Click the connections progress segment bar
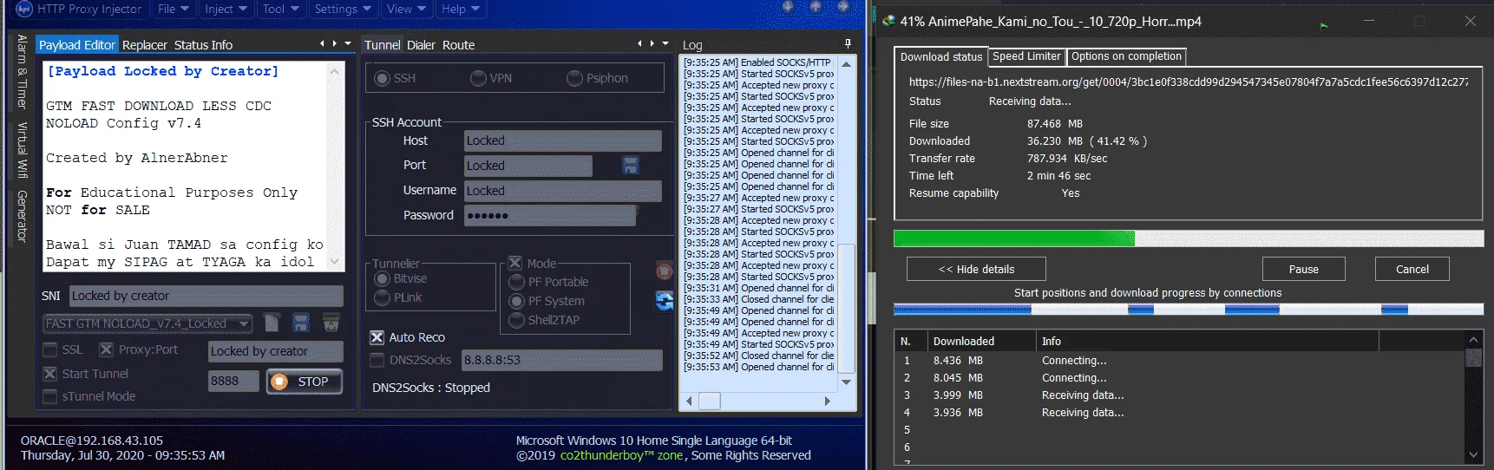Viewport: 1494px width, 470px height. [1189, 309]
